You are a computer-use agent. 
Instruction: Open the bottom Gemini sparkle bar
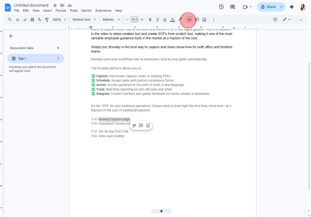coord(161,211)
